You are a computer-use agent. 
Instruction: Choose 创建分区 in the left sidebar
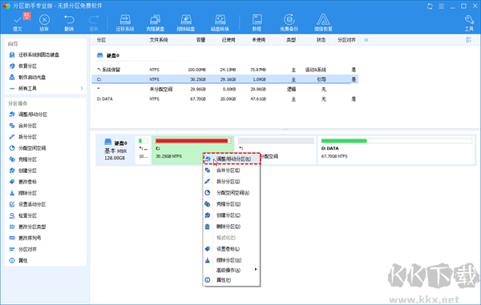(23, 171)
